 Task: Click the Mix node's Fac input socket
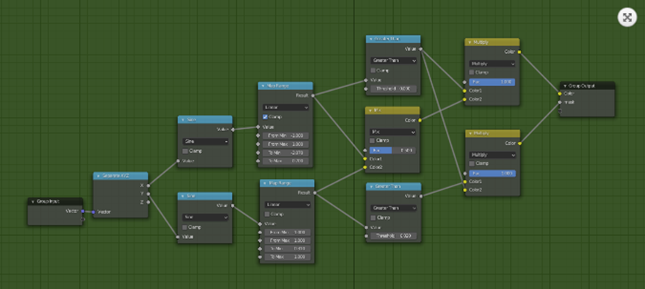(x=365, y=150)
